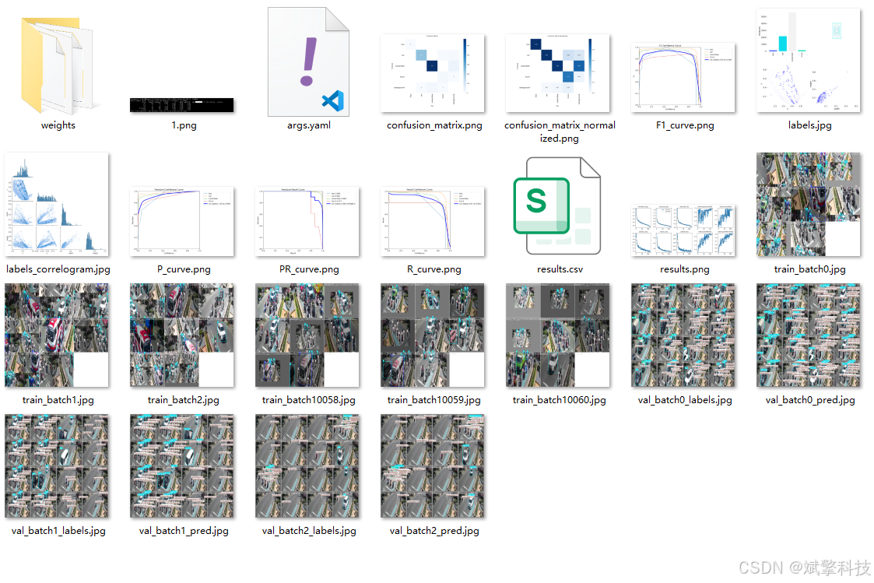Click the "1.png" file name
Image resolution: width=874 pixels, height=583 pixels.
pyautogui.click(x=184, y=125)
